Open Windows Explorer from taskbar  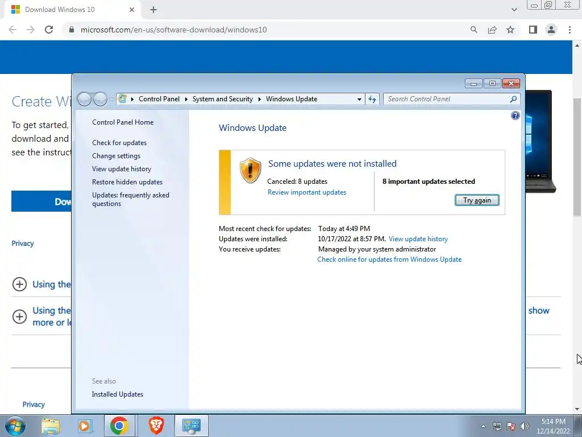51,426
